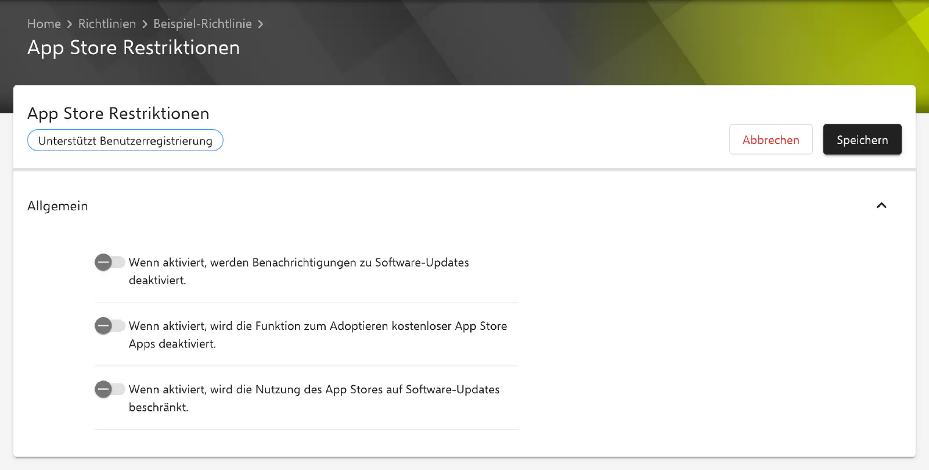Click the breadcrumb arrow after Home

coord(70,24)
